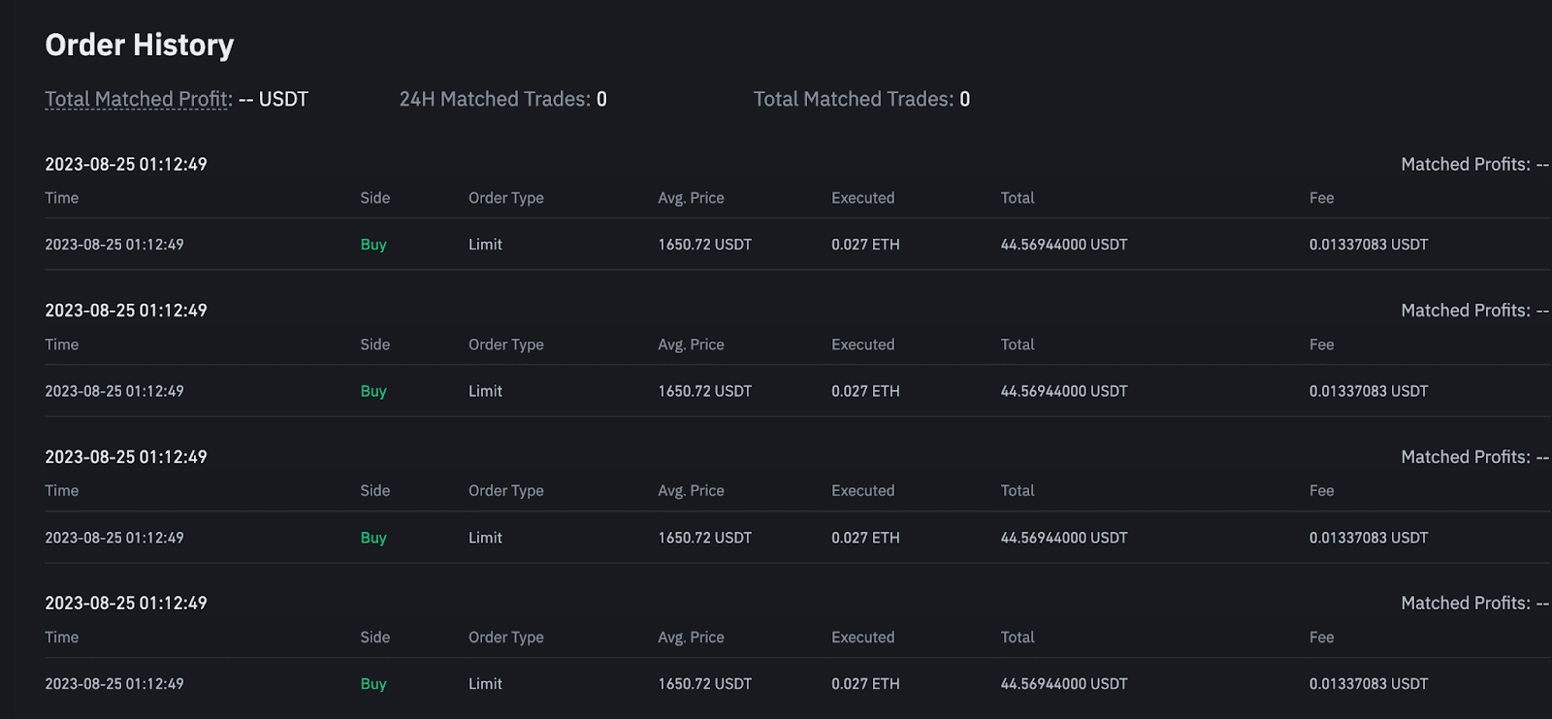The image size is (1552, 719).
Task: Click Order Type header in second order table
Action: point(505,344)
